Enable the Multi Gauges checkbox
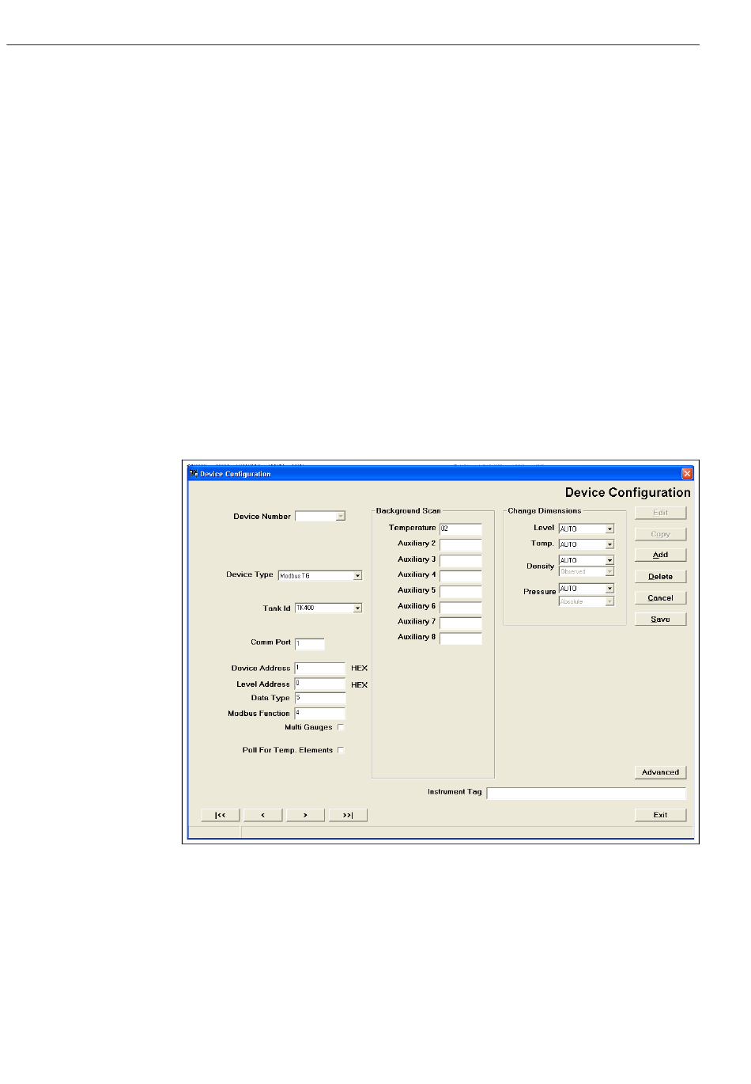Viewport: 751px width, 1084px height. [341, 727]
